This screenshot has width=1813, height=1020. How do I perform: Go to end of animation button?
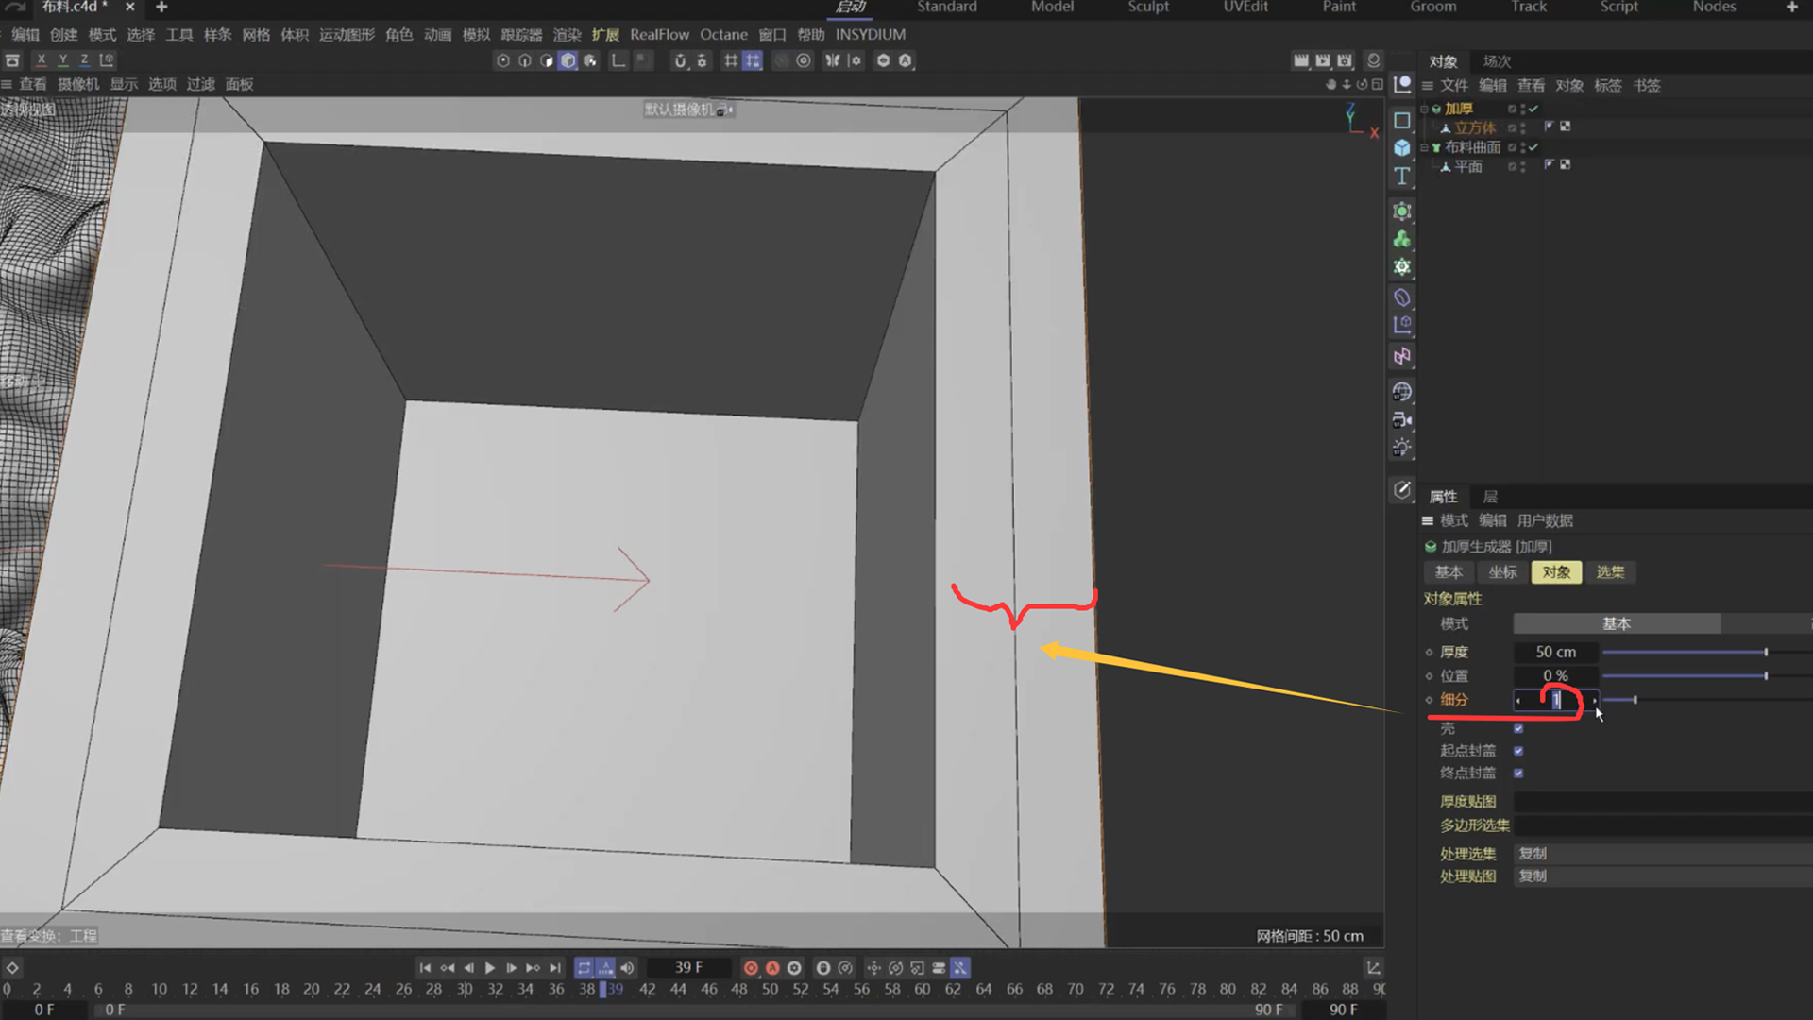555,968
